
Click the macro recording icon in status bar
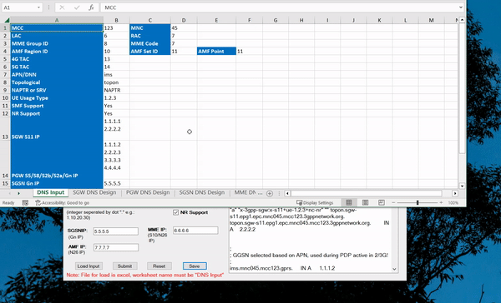(x=25, y=202)
